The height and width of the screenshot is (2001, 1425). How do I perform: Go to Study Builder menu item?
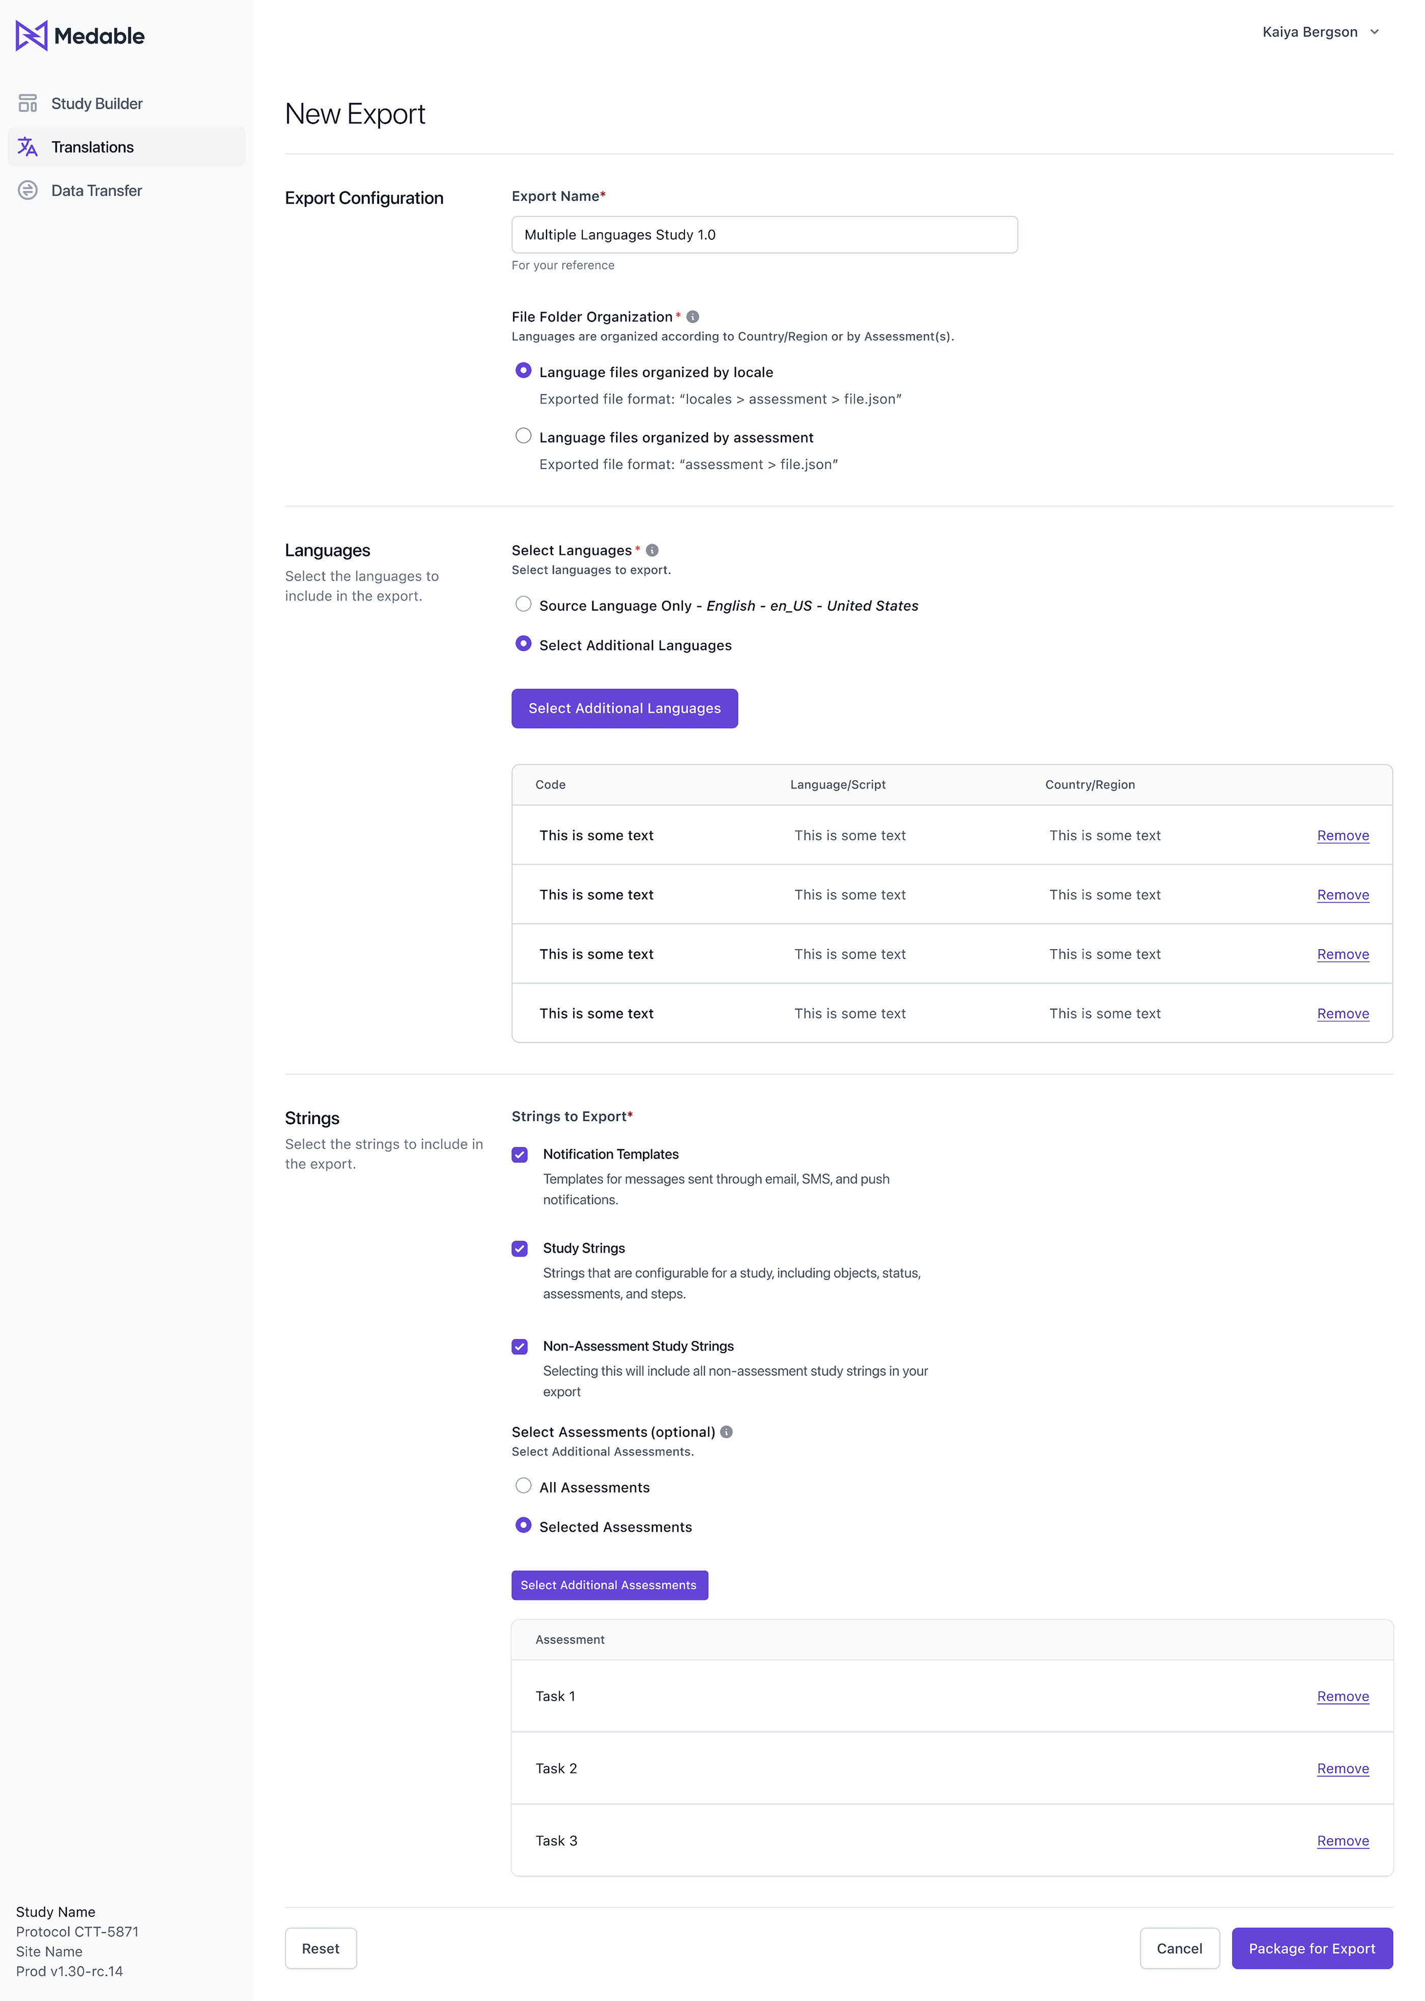pos(97,103)
